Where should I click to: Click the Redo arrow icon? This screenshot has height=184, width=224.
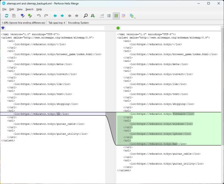[46, 16]
